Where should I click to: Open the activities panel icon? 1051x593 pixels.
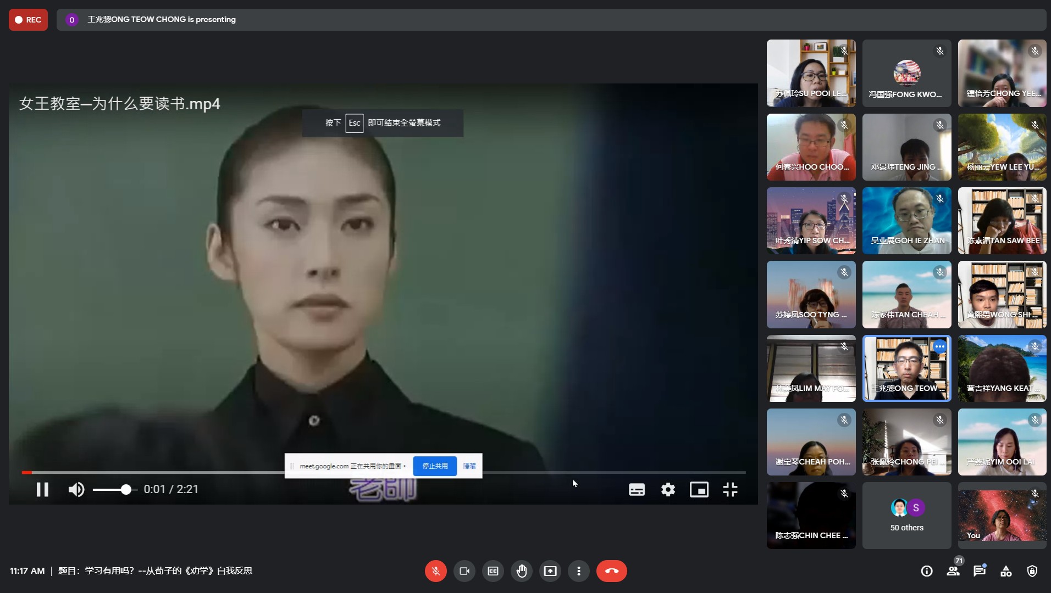click(x=1006, y=571)
